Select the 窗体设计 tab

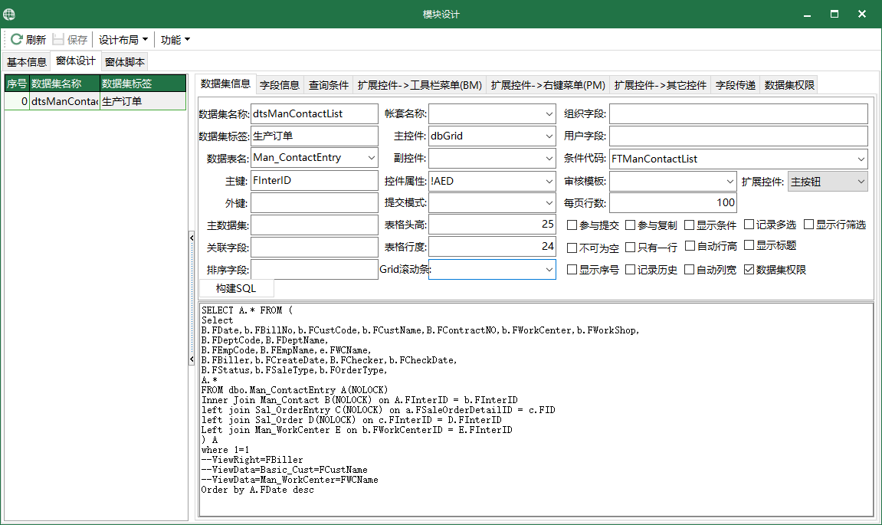click(75, 61)
